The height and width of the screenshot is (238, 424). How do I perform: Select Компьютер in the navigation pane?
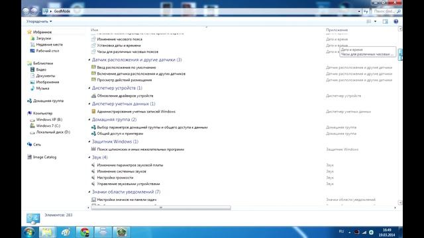pyautogui.click(x=42, y=113)
